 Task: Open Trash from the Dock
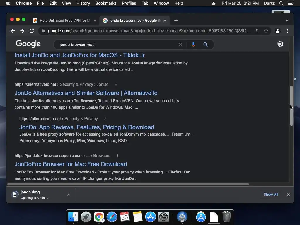click(227, 217)
